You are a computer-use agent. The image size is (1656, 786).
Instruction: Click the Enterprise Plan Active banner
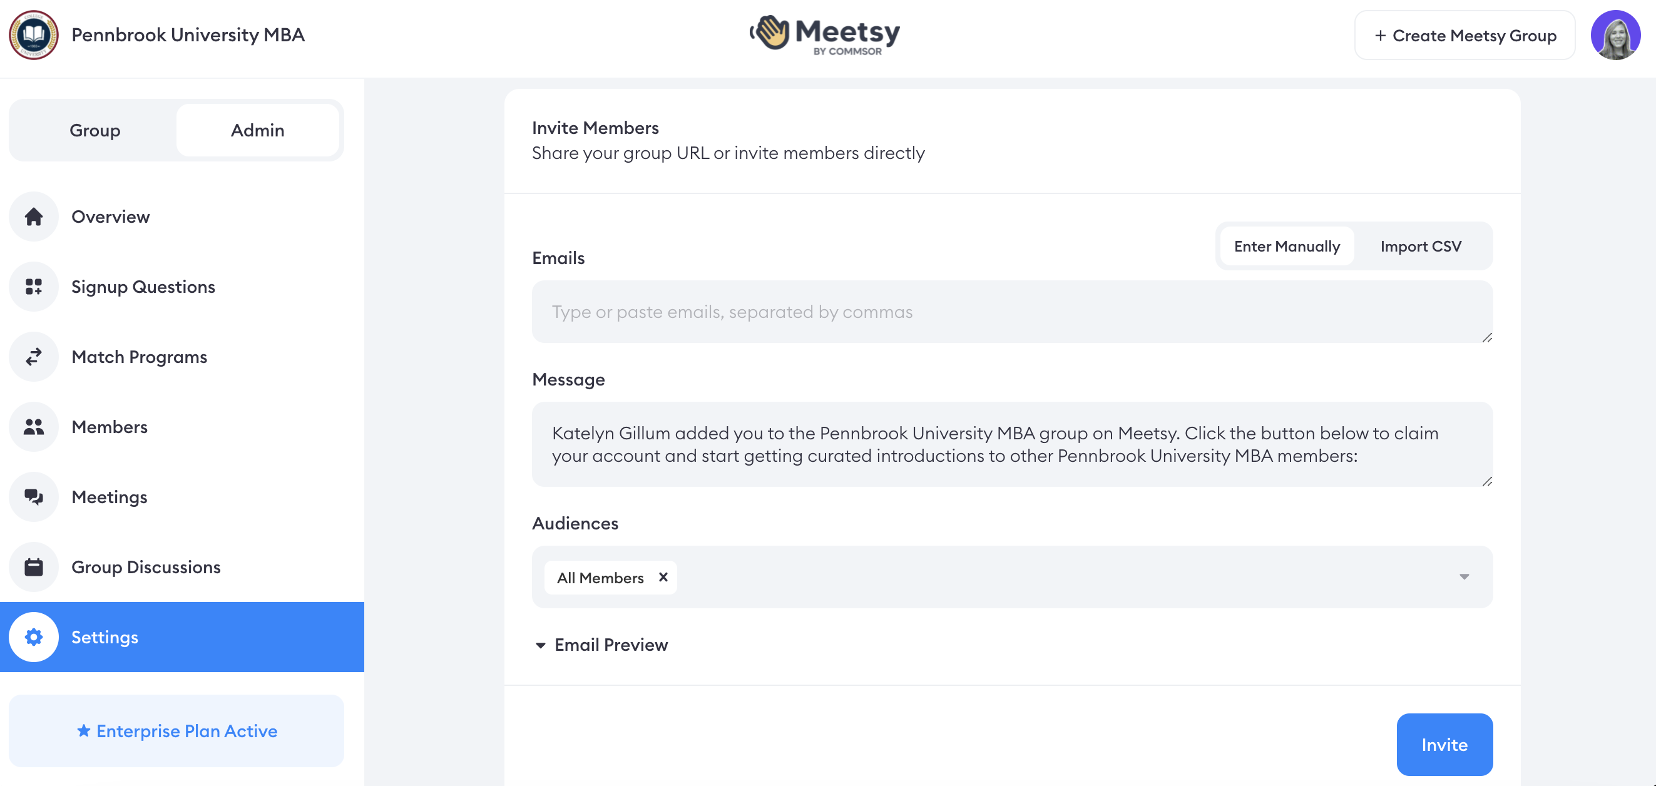coord(176,731)
